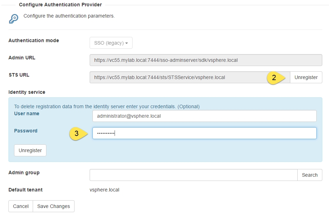329x215 pixels.
Task: Click the Configure Authentication Provider heading
Action: [x=60, y=5]
